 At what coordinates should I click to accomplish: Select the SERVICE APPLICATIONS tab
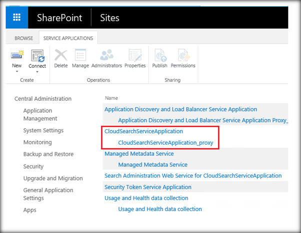tap(68, 38)
